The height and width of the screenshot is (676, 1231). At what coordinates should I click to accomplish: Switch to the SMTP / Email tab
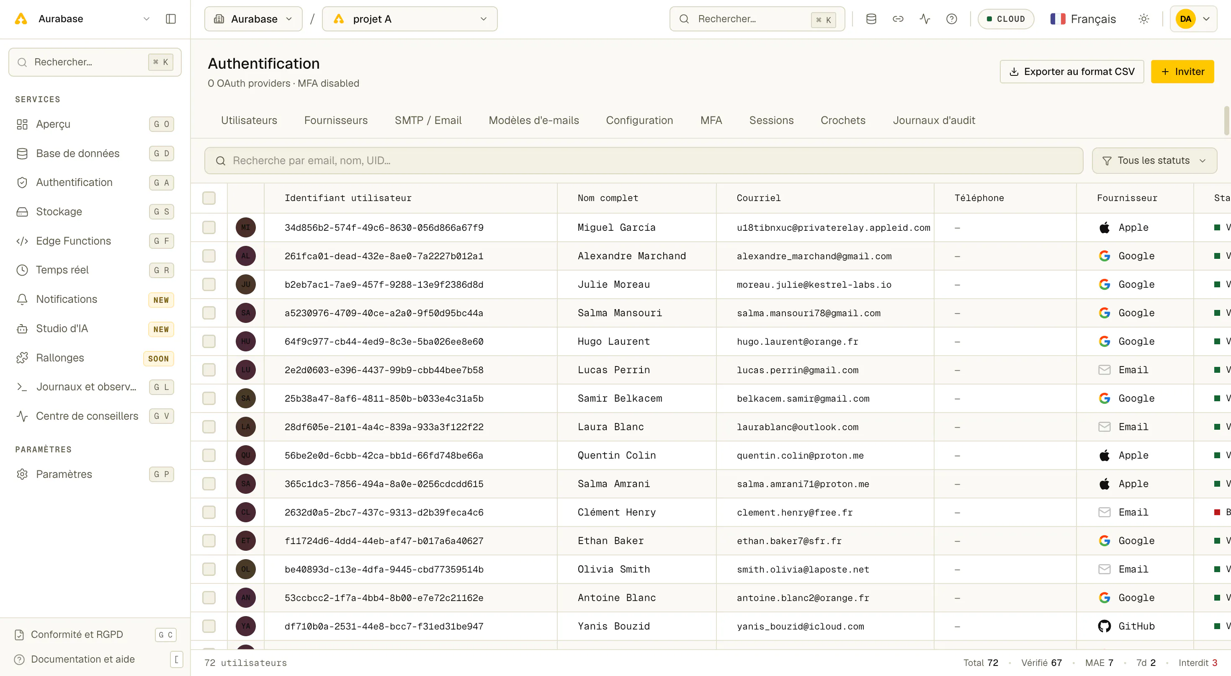(x=428, y=121)
